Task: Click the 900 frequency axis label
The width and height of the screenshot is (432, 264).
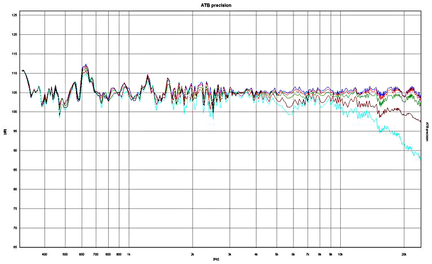Action: 119,254
